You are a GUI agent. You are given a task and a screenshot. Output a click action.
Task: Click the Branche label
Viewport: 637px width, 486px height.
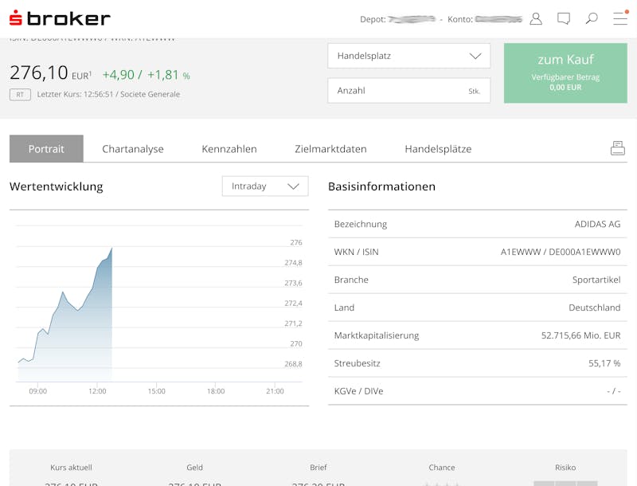click(351, 280)
